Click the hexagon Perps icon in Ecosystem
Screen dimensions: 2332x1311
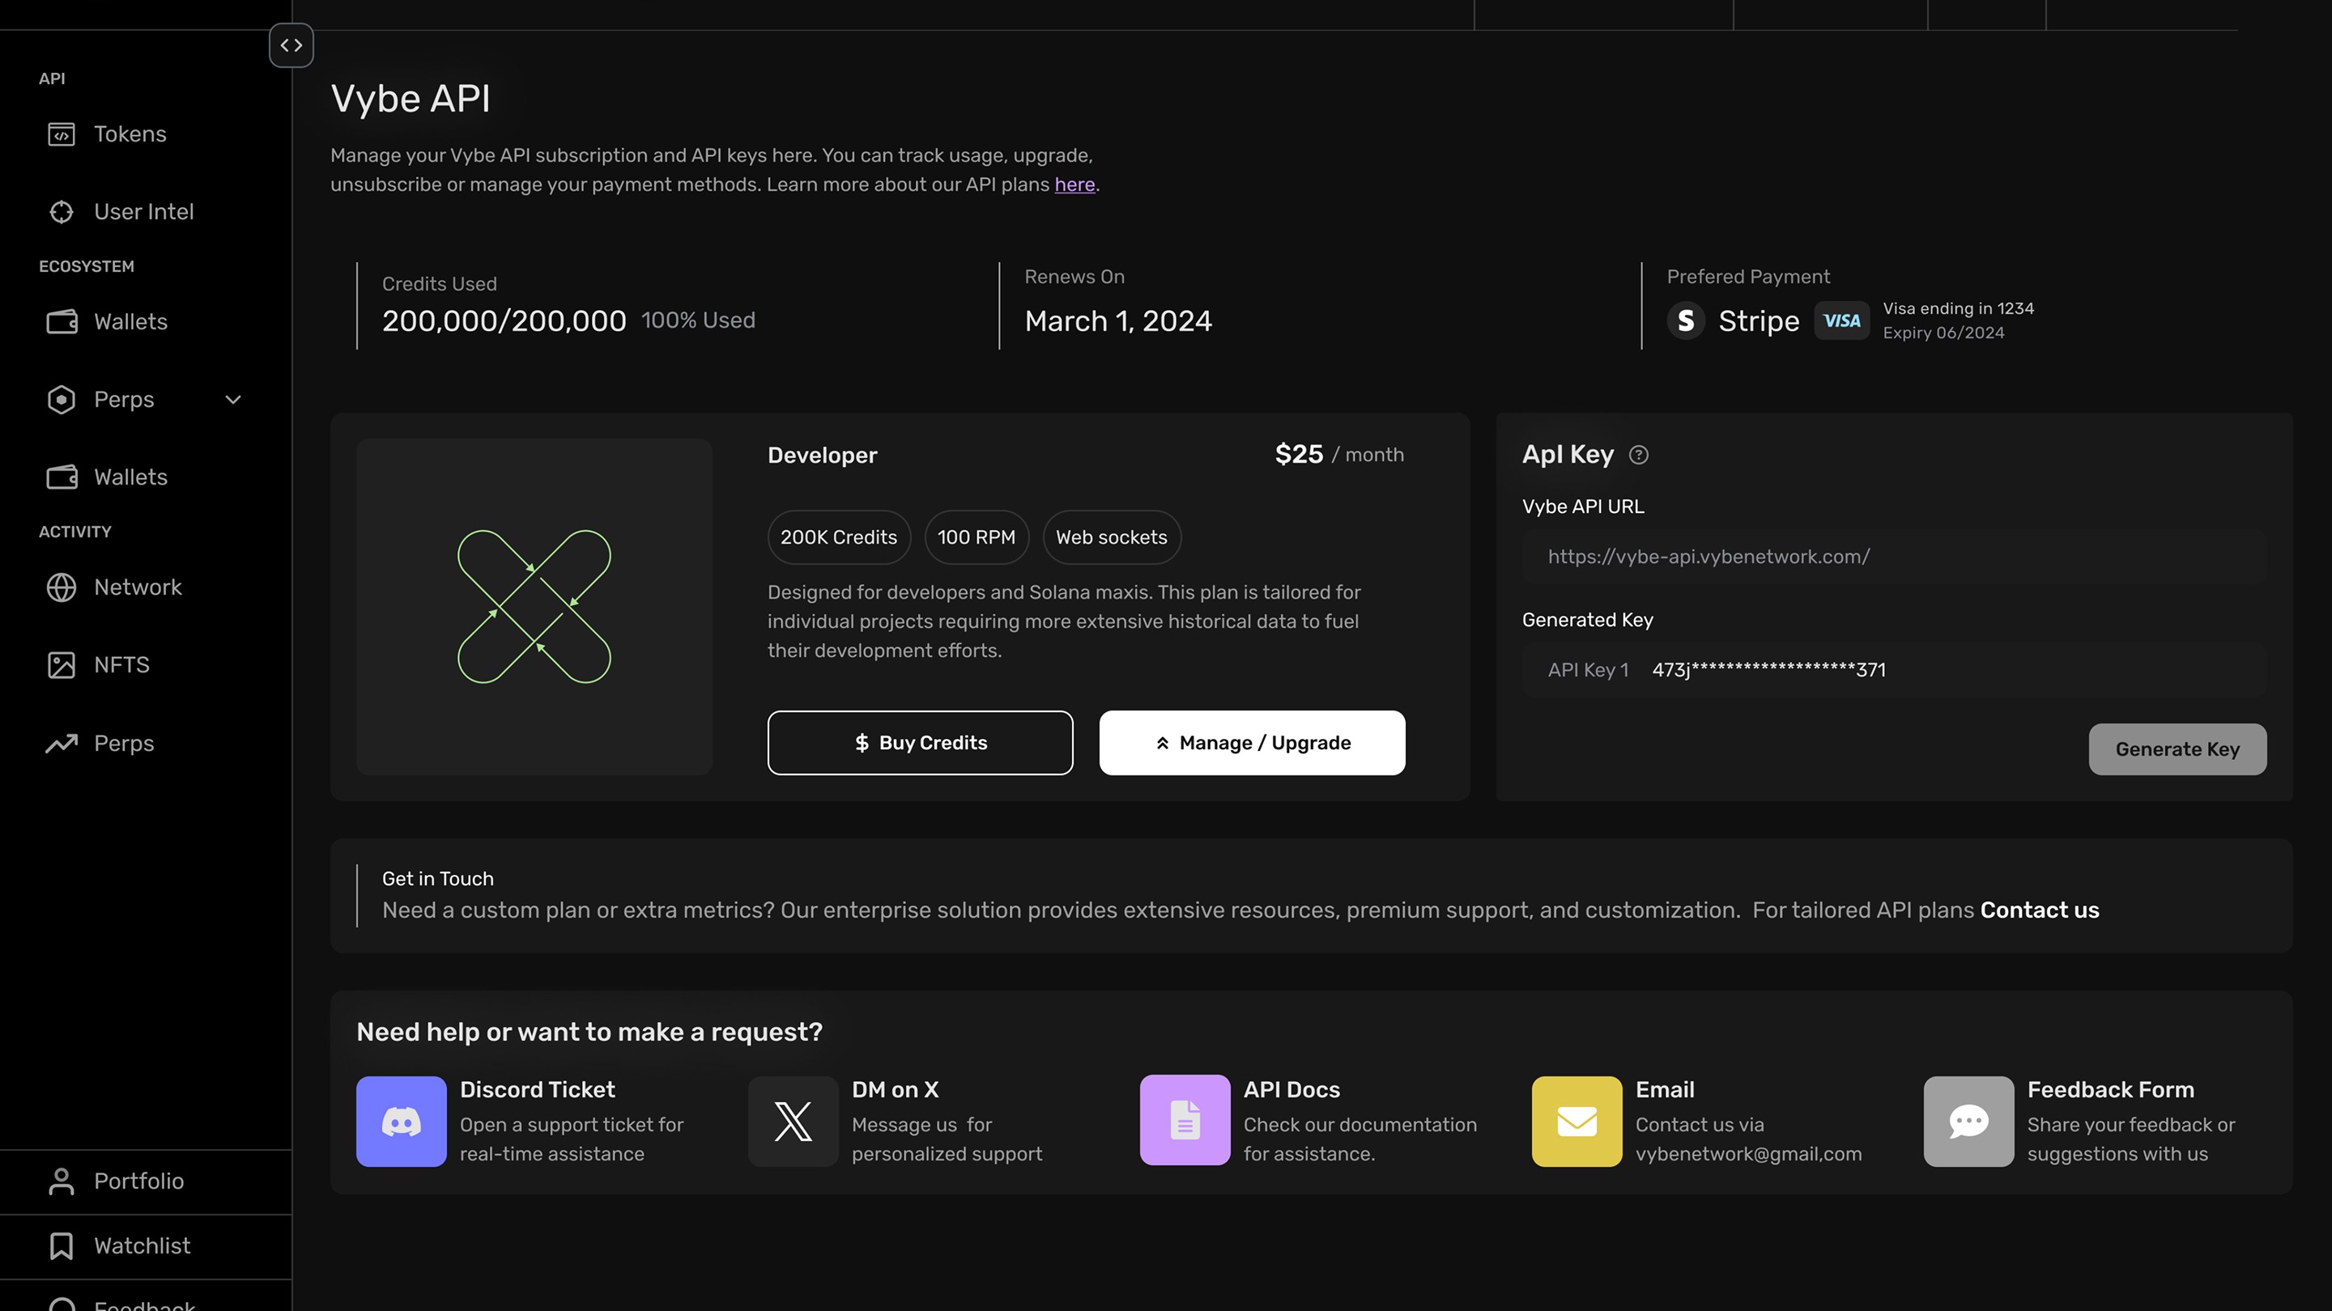62,400
